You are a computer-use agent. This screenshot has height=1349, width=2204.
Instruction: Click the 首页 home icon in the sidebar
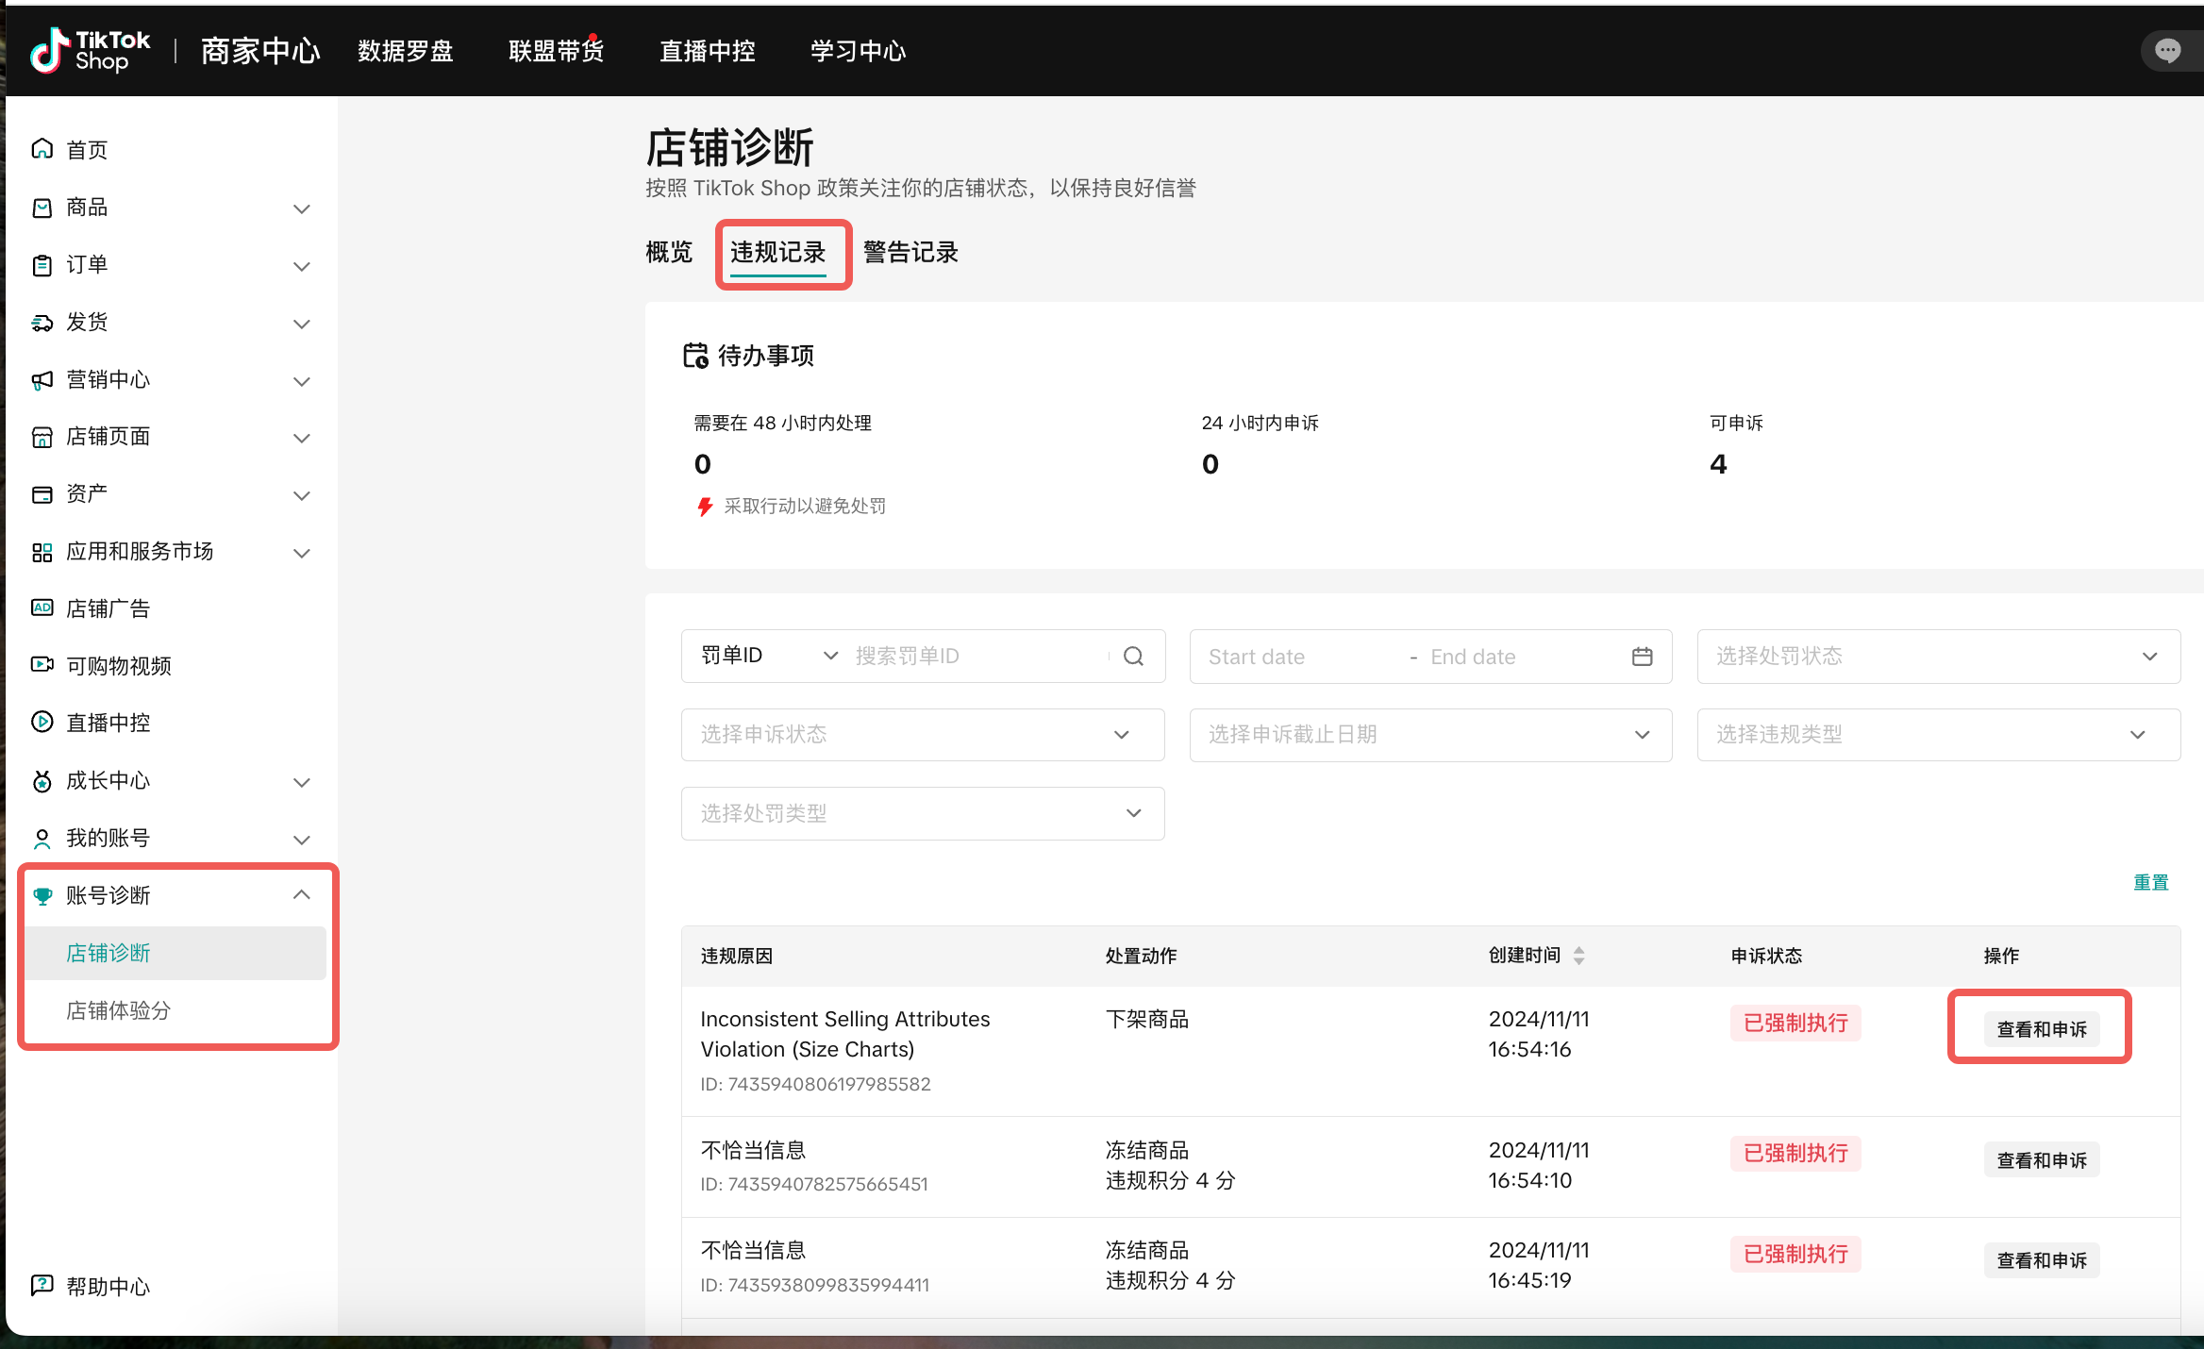42,149
